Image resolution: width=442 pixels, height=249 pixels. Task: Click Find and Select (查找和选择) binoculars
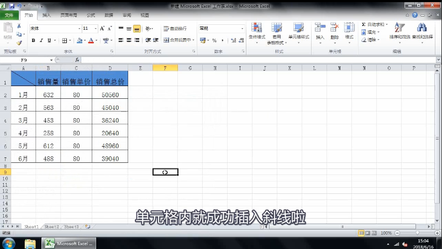(422, 31)
